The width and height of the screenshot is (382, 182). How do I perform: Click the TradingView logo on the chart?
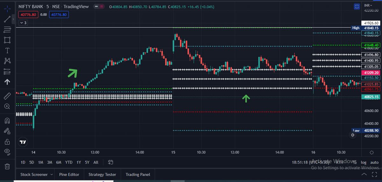click(x=23, y=142)
